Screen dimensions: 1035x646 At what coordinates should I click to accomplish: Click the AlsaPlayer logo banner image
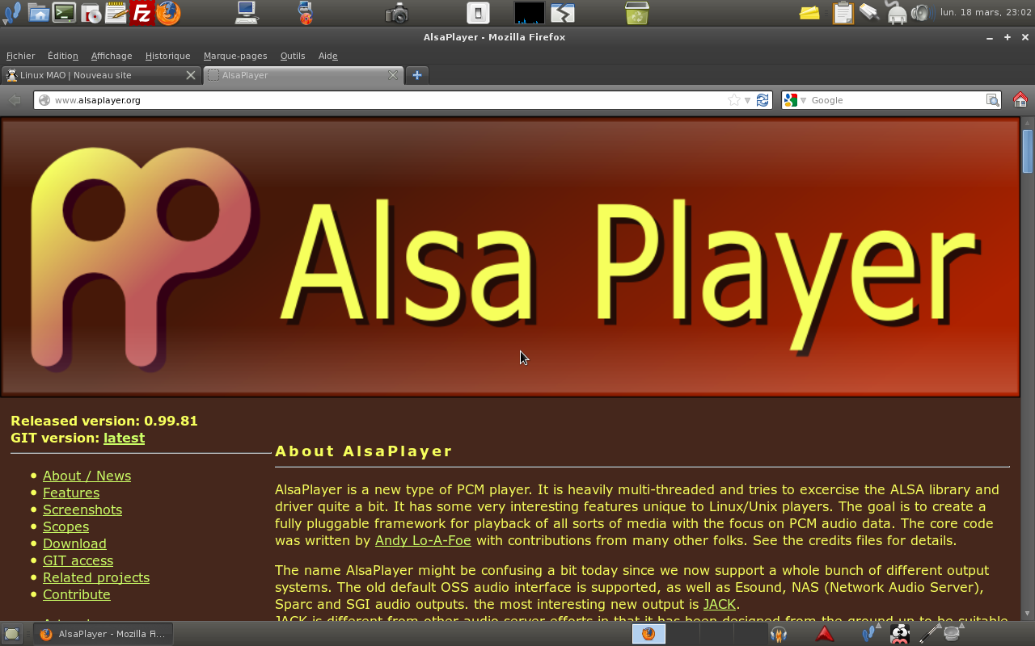[510, 258]
